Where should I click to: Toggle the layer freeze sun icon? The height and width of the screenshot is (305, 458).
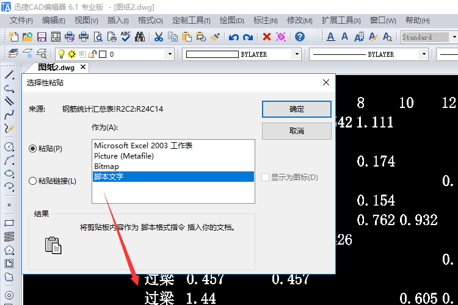pyautogui.click(x=71, y=54)
